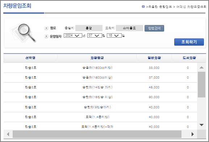Select the 승용차(1600cc미만) vehicle class cell
This screenshot has height=142, width=209.
point(97,68)
